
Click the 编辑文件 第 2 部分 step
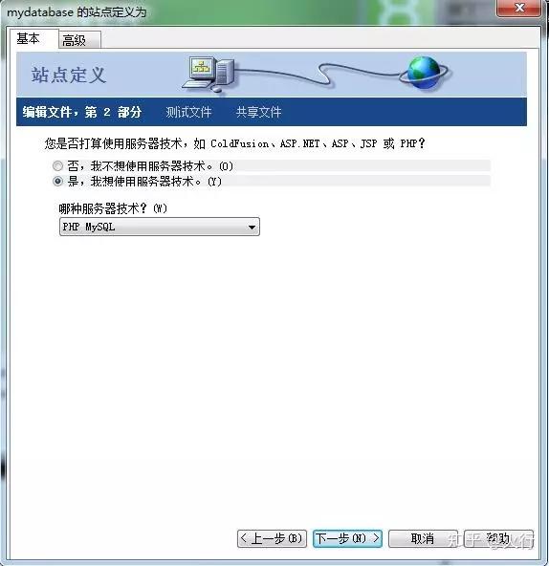coord(82,112)
